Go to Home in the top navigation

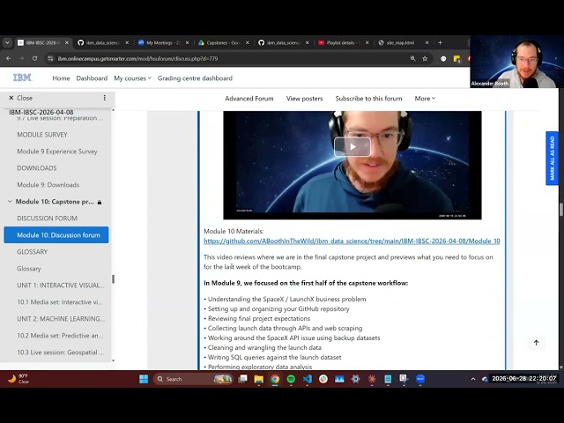pyautogui.click(x=61, y=78)
